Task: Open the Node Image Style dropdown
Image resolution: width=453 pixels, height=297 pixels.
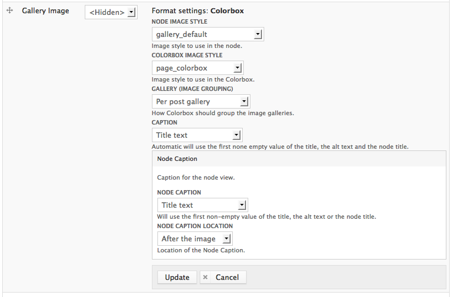Action: pyautogui.click(x=208, y=34)
